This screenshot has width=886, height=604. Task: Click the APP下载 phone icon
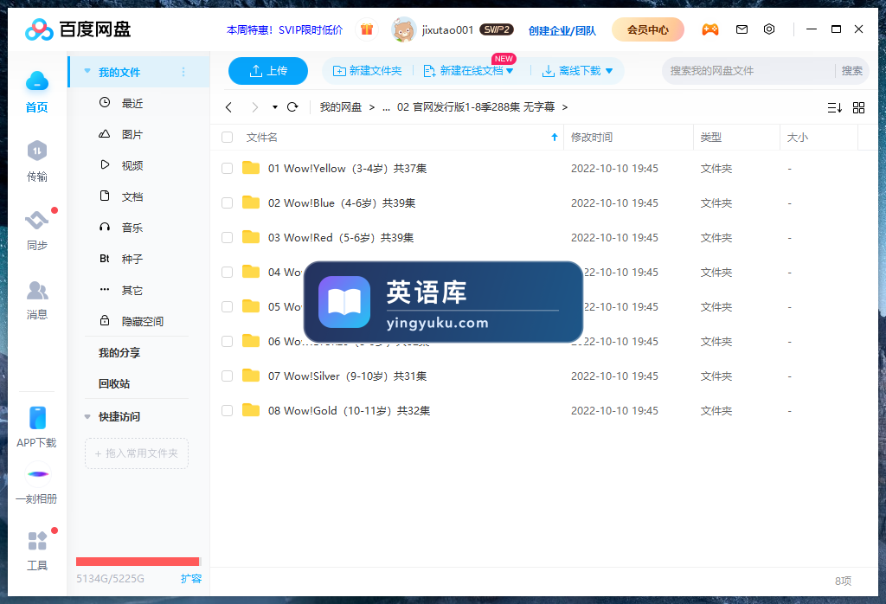tap(37, 418)
